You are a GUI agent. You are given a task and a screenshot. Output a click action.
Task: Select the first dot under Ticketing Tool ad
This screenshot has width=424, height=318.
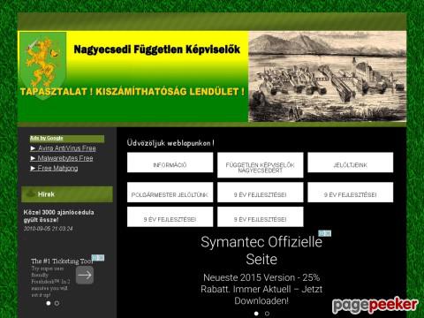pyautogui.click(x=49, y=303)
